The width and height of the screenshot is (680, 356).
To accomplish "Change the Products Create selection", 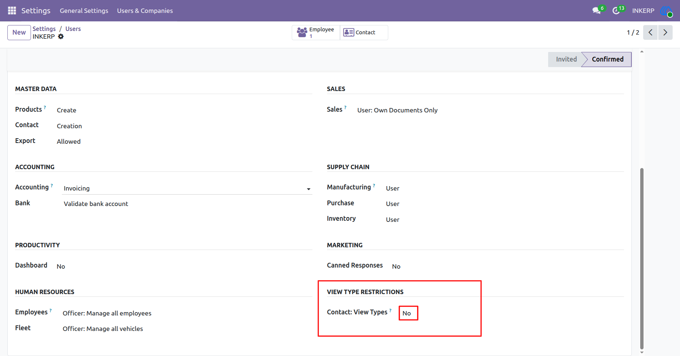I will click(x=67, y=110).
